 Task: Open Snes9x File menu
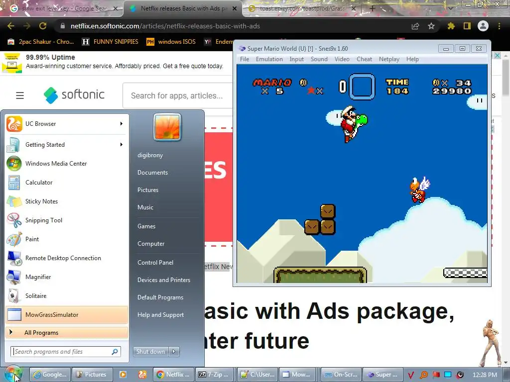pyautogui.click(x=245, y=59)
